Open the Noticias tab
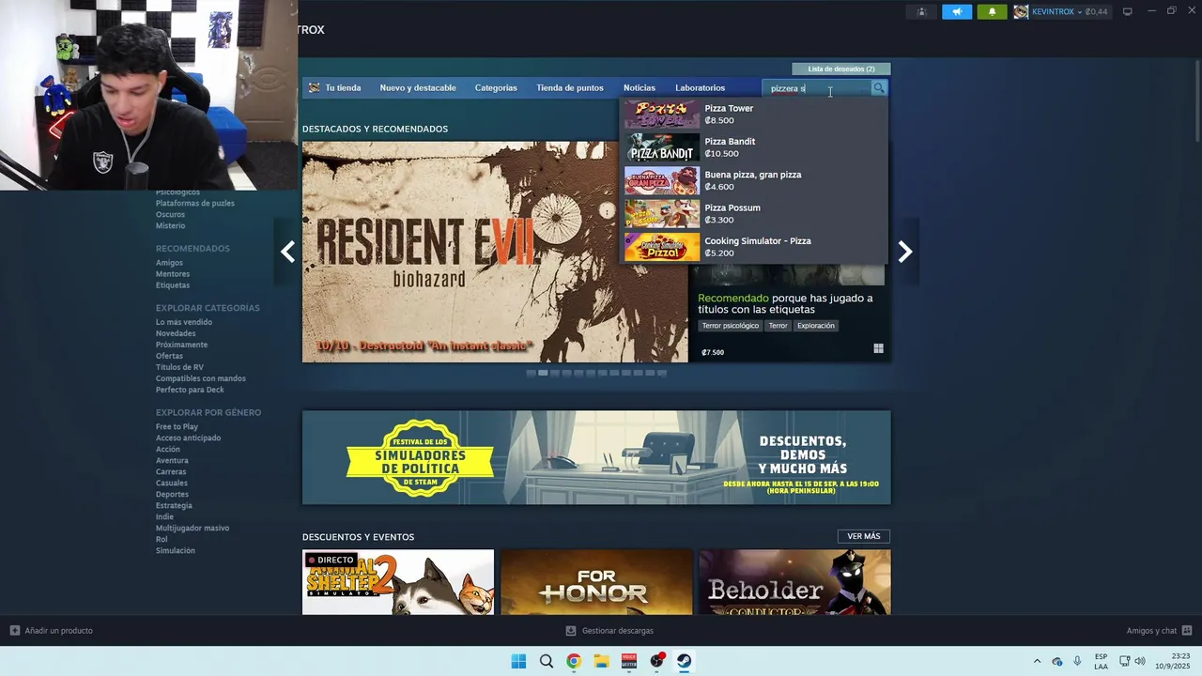 click(x=640, y=88)
